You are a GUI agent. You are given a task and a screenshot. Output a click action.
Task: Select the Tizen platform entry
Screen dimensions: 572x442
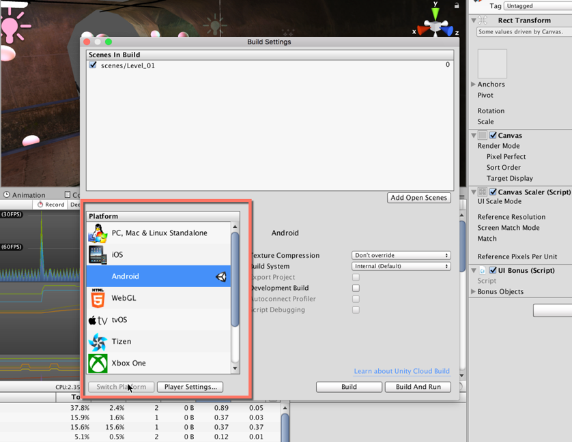158,342
